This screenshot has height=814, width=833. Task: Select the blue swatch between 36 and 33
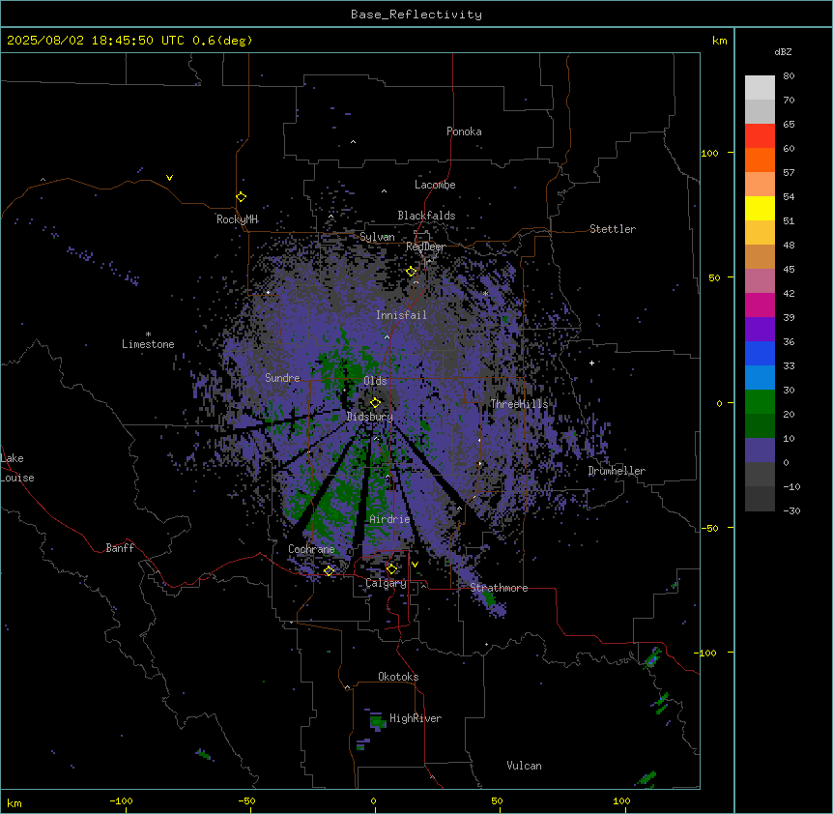click(760, 353)
